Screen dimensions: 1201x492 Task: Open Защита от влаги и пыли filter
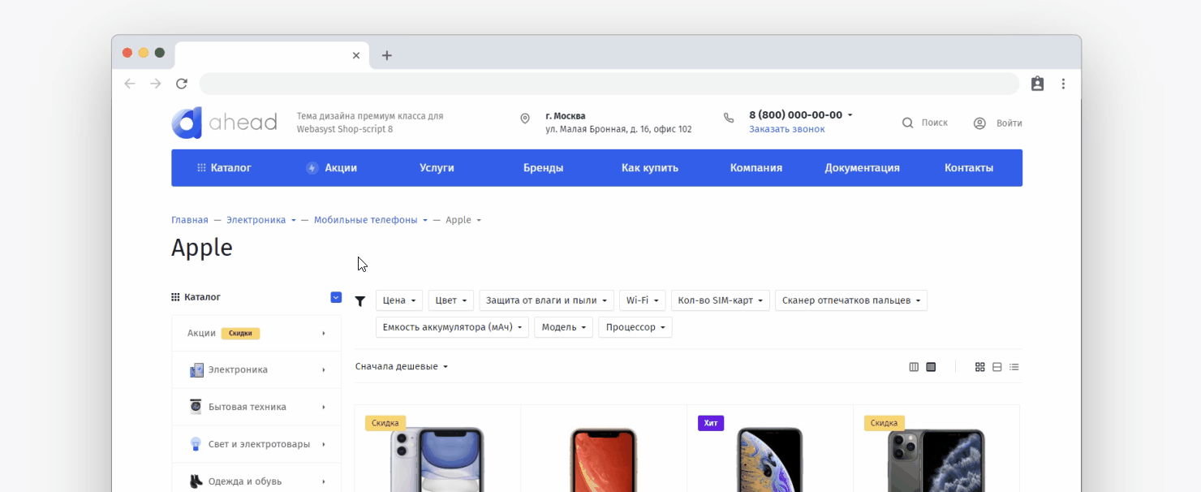click(x=546, y=300)
